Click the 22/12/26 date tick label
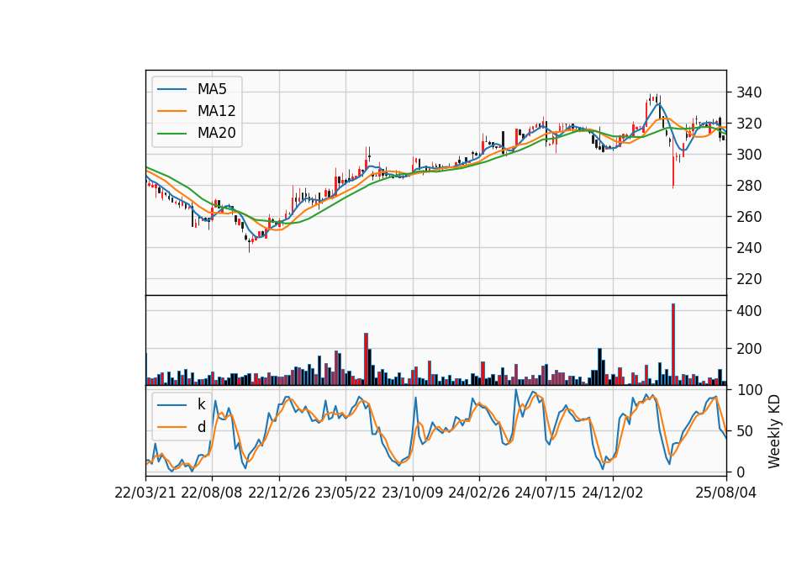The height and width of the screenshot is (580, 807). (279, 493)
